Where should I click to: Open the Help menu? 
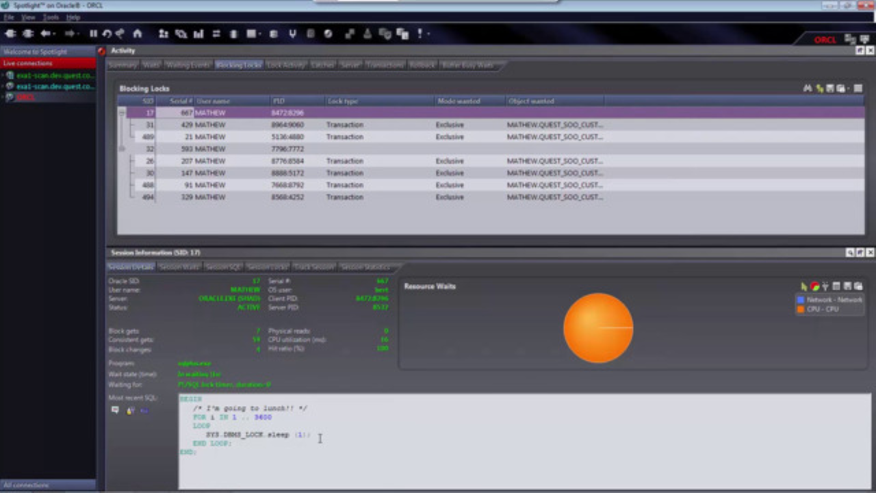pyautogui.click(x=73, y=17)
